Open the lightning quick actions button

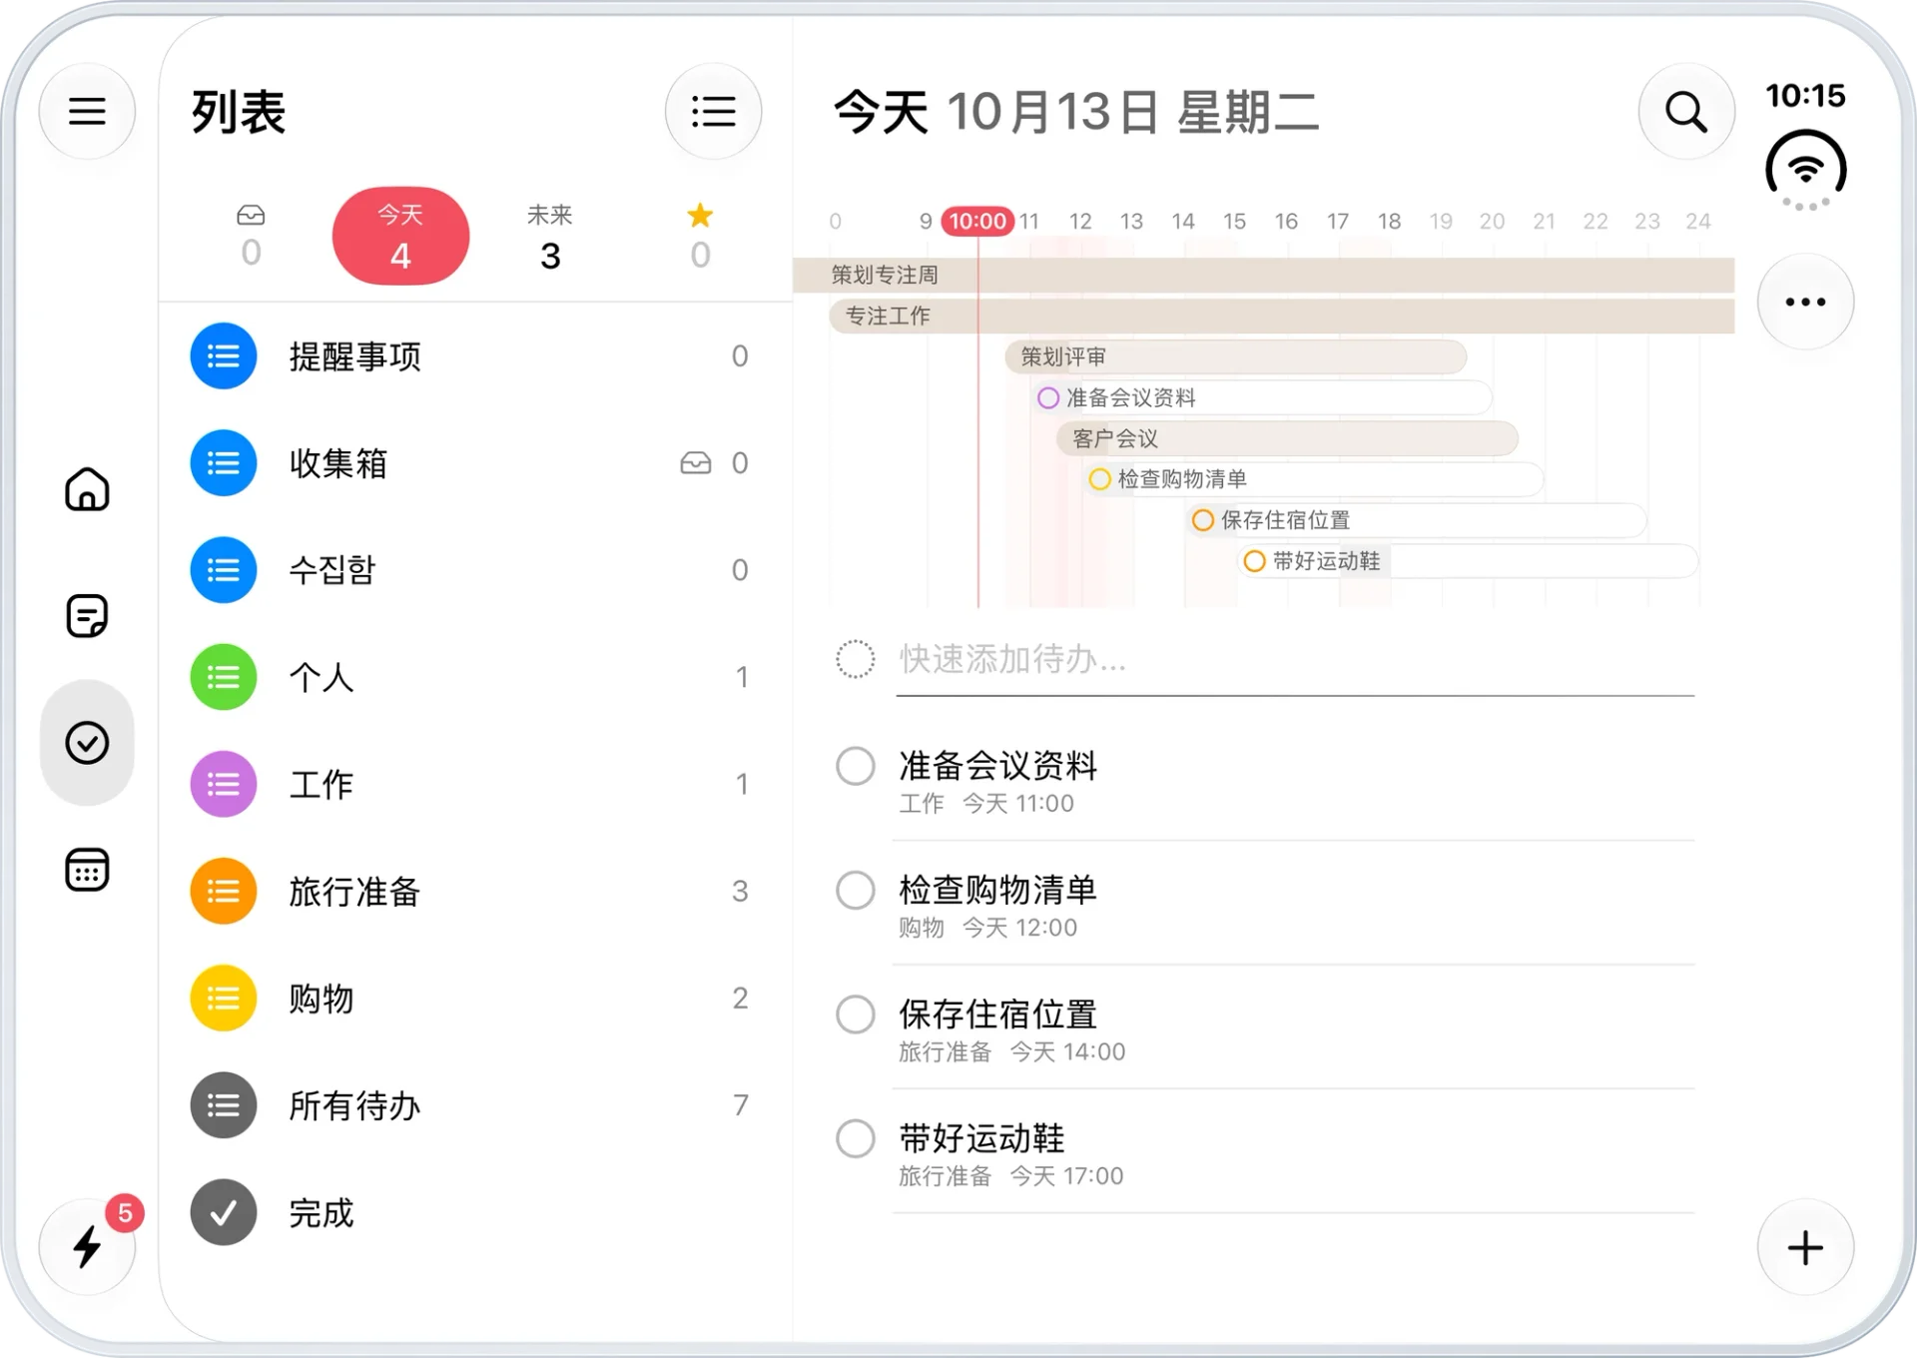87,1247
